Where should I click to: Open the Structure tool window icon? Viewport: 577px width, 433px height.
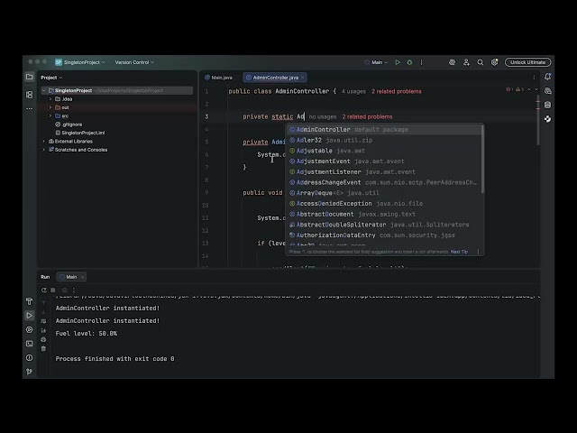click(29, 94)
